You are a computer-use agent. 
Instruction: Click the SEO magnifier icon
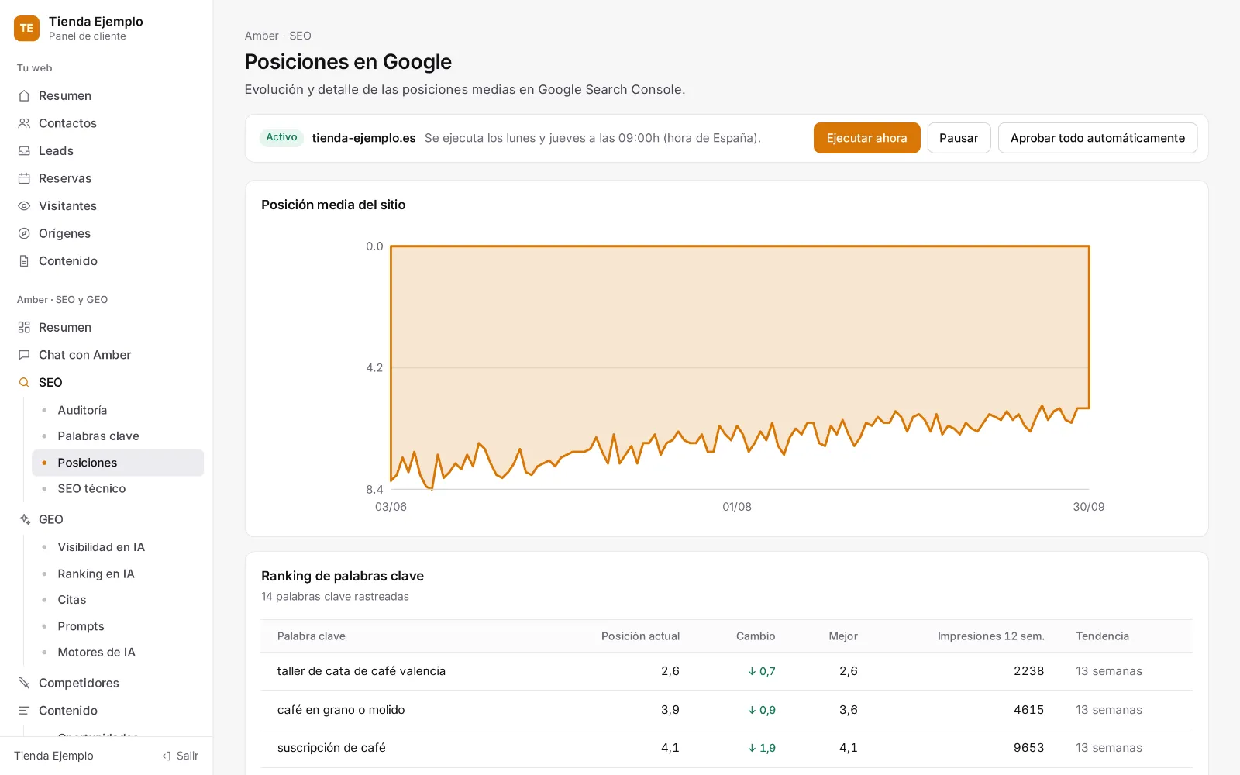pos(24,383)
